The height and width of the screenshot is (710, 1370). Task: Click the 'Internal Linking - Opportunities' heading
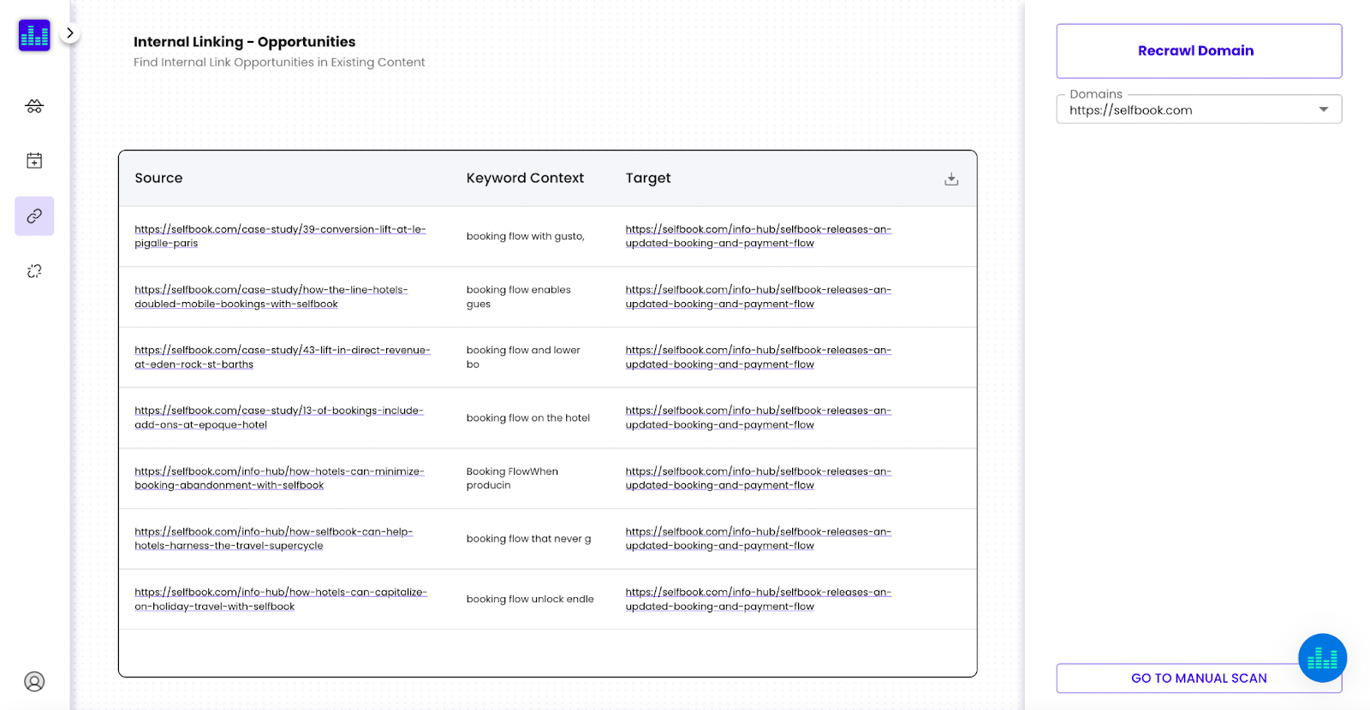[244, 42]
